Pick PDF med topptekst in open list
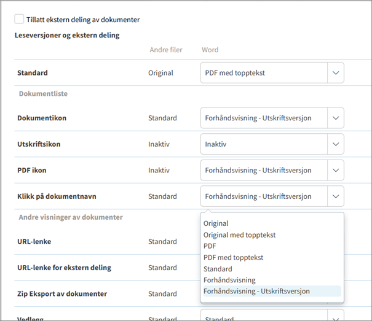Image resolution: width=372 pixels, height=321 pixels. [x=234, y=258]
